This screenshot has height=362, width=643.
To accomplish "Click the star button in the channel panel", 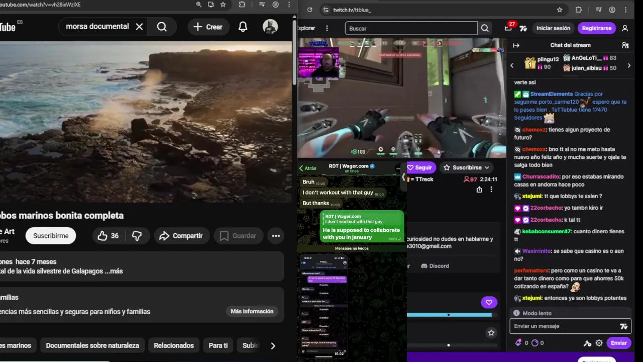I will (491, 332).
